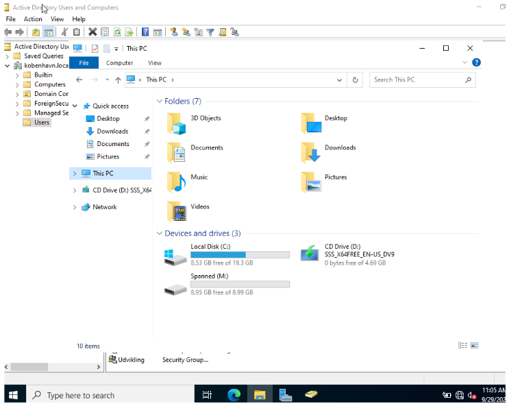Click the address bar refresh button

coord(355,80)
